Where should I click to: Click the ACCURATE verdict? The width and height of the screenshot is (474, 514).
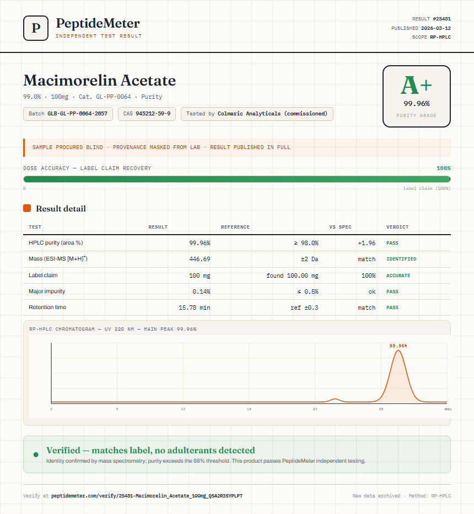pyautogui.click(x=398, y=275)
